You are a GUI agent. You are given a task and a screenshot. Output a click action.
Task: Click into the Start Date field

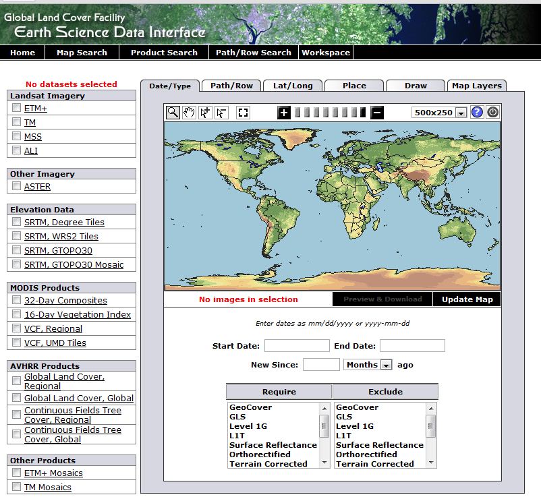click(x=297, y=346)
